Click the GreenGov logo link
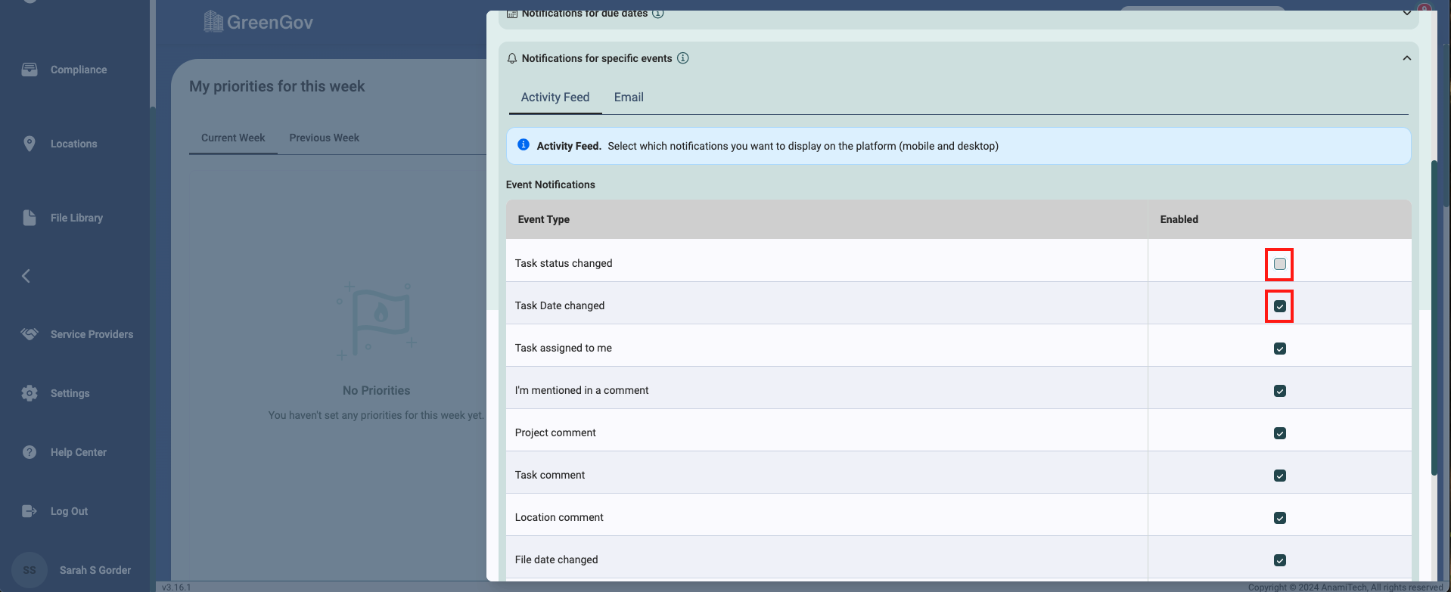 [x=259, y=22]
